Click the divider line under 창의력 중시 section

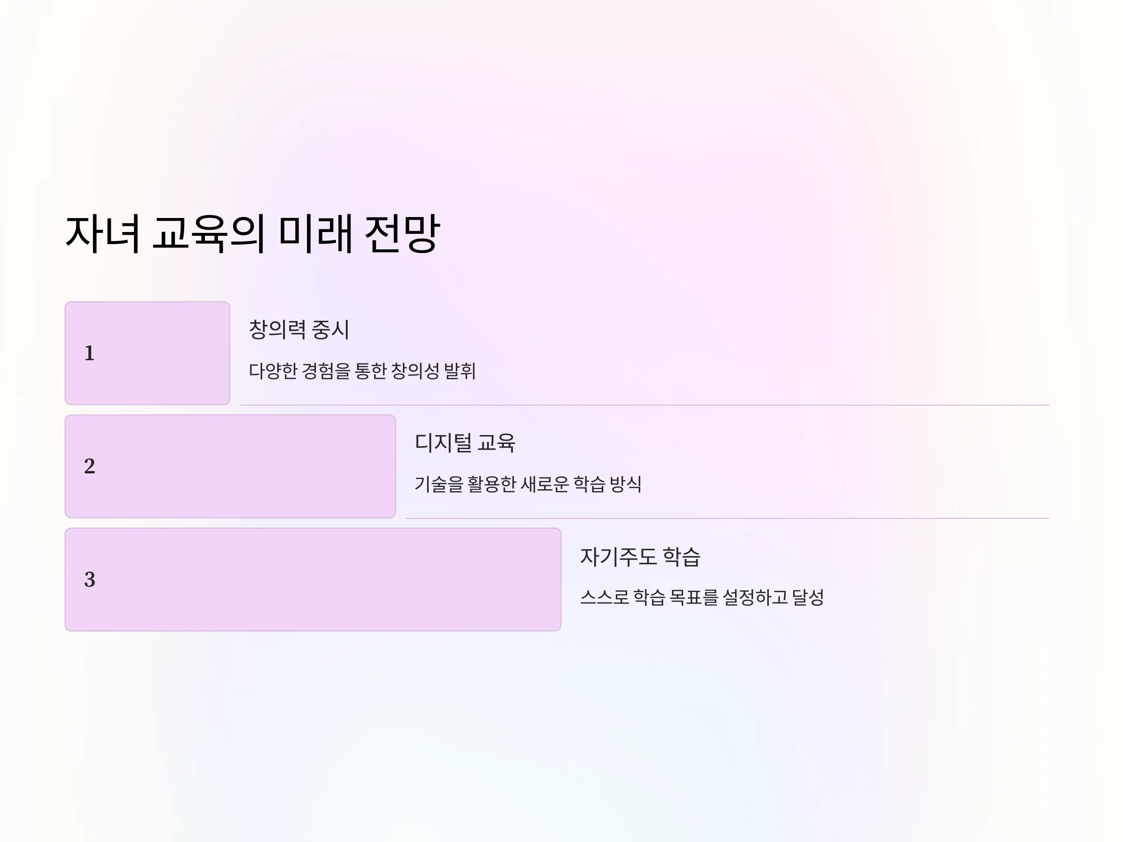645,405
